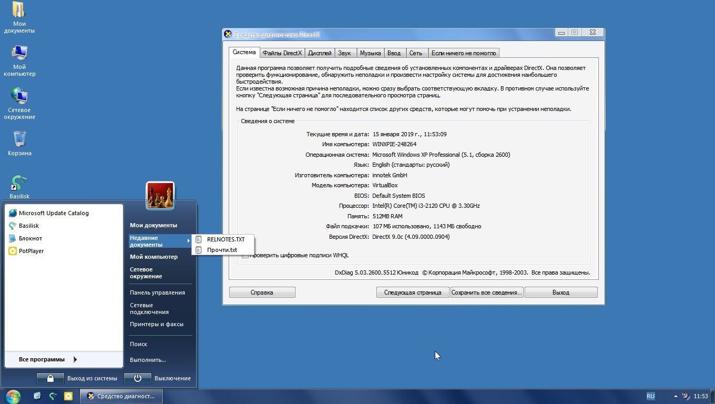Open the browser icon in quick launch

(x=37, y=396)
